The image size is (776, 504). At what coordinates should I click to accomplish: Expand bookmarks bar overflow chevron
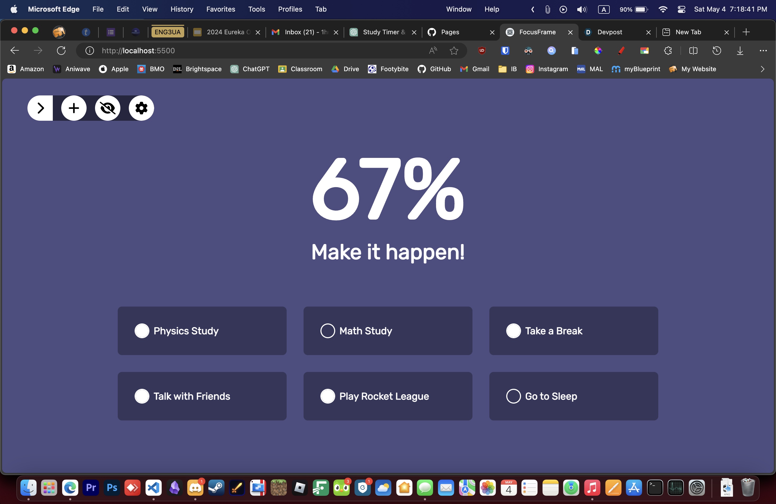pyautogui.click(x=762, y=69)
